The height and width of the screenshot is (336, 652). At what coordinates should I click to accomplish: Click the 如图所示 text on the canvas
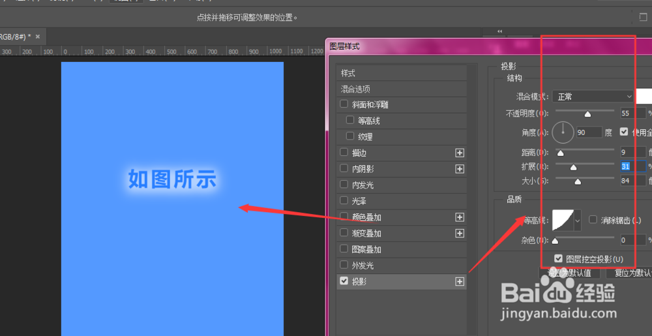(172, 179)
